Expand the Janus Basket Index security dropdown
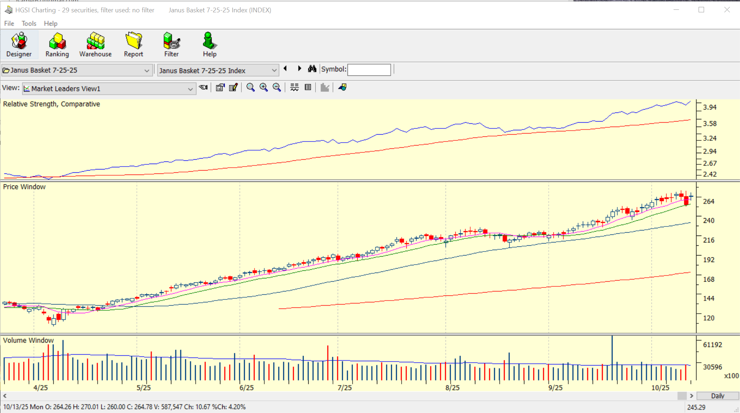 coord(274,70)
